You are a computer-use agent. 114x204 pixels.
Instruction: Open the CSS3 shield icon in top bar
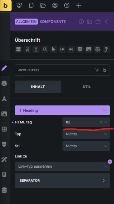coord(19,5)
